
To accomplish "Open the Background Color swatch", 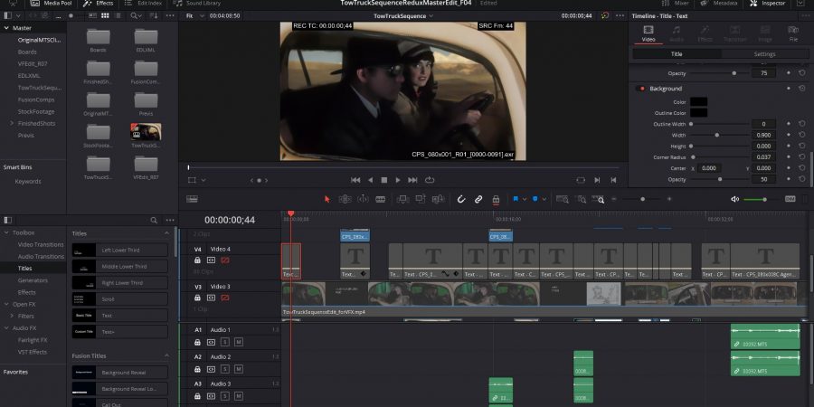I will click(x=698, y=101).
